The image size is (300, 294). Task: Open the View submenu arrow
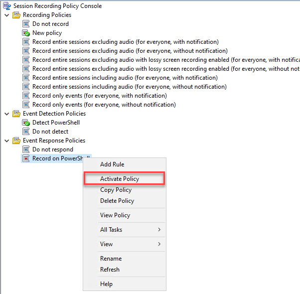coord(159,244)
